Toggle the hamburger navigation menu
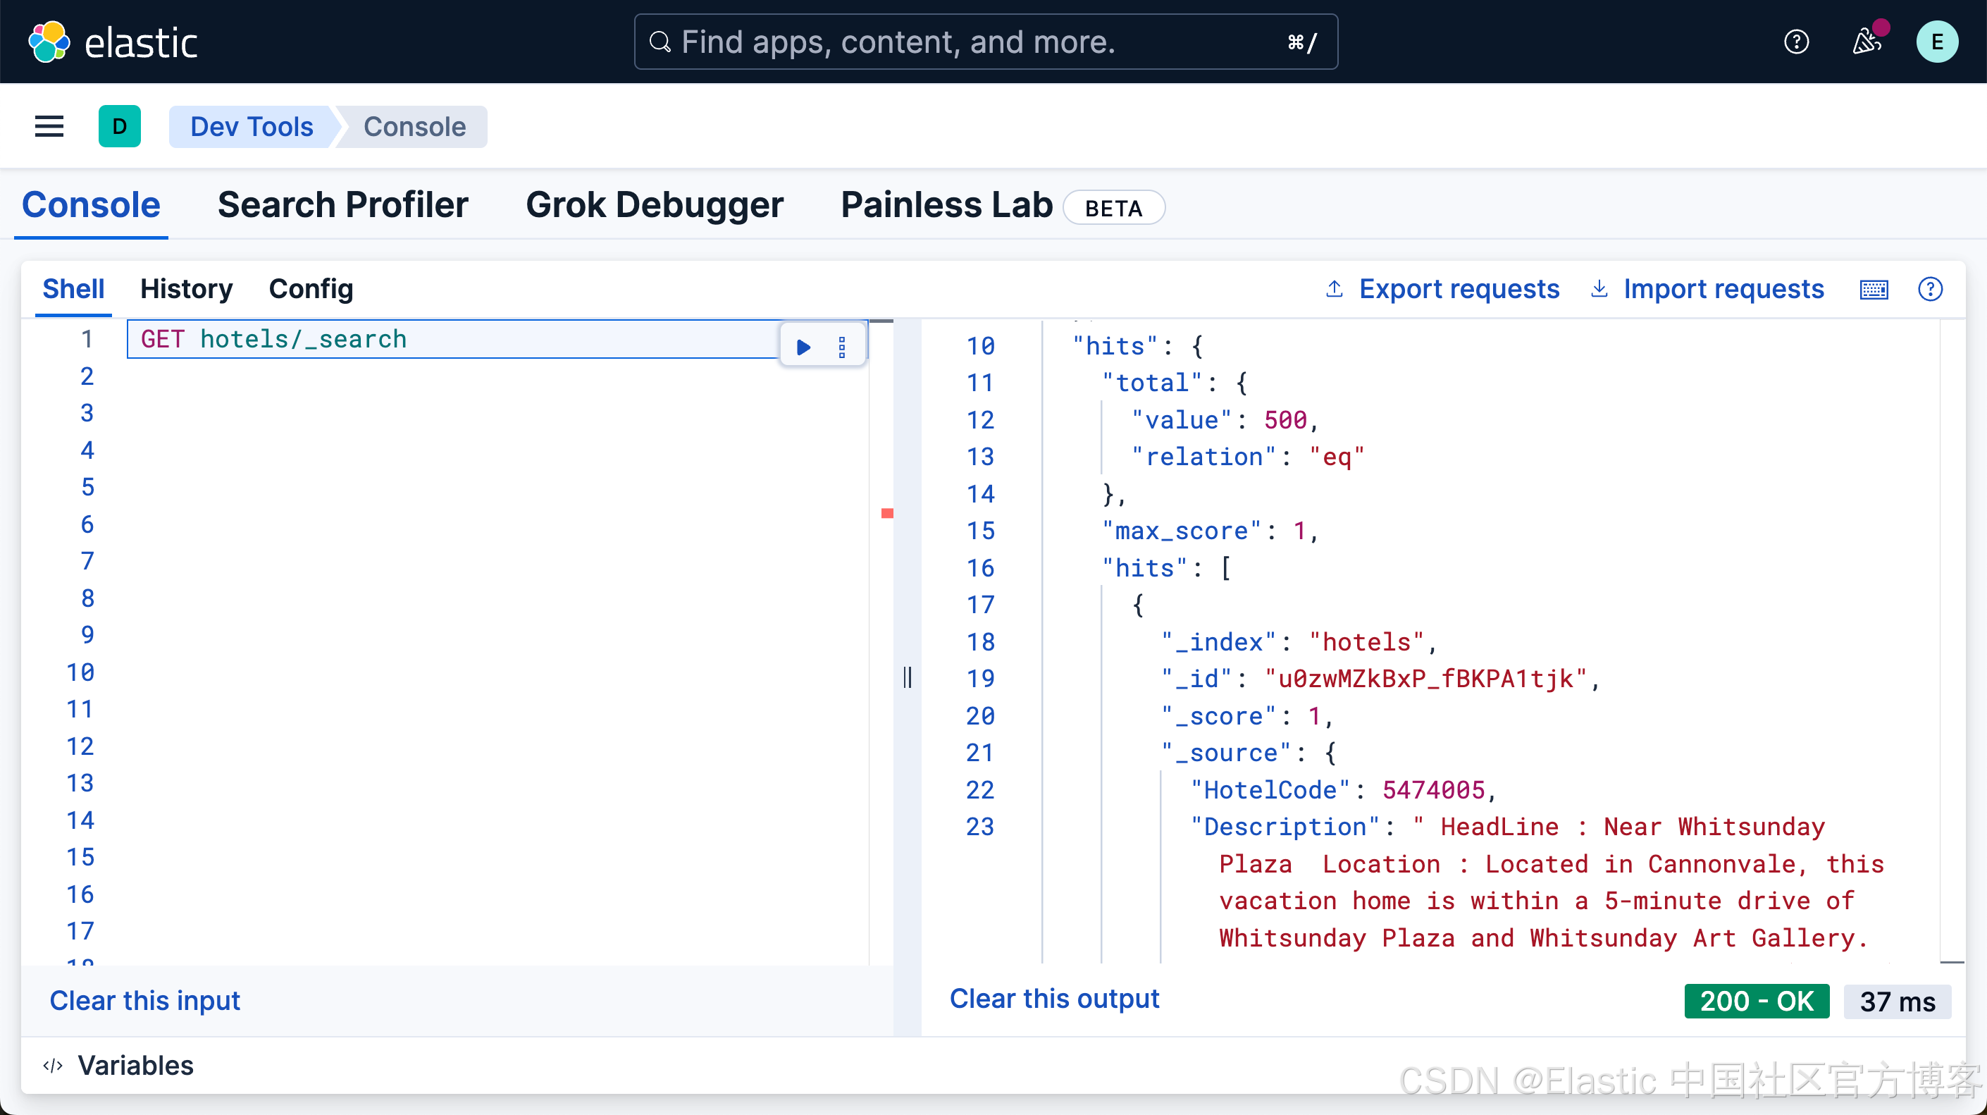Viewport: 1987px width, 1115px height. pyautogui.click(x=49, y=127)
